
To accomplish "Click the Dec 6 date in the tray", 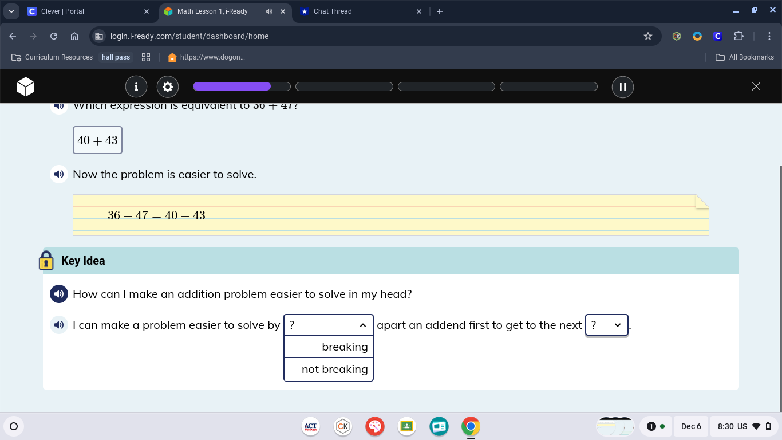I will tap(690, 426).
